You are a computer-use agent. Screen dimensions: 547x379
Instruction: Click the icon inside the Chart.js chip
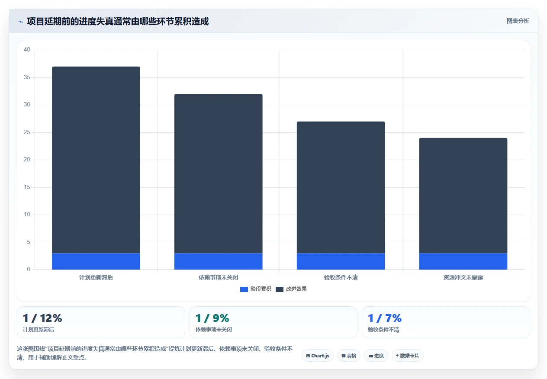308,356
